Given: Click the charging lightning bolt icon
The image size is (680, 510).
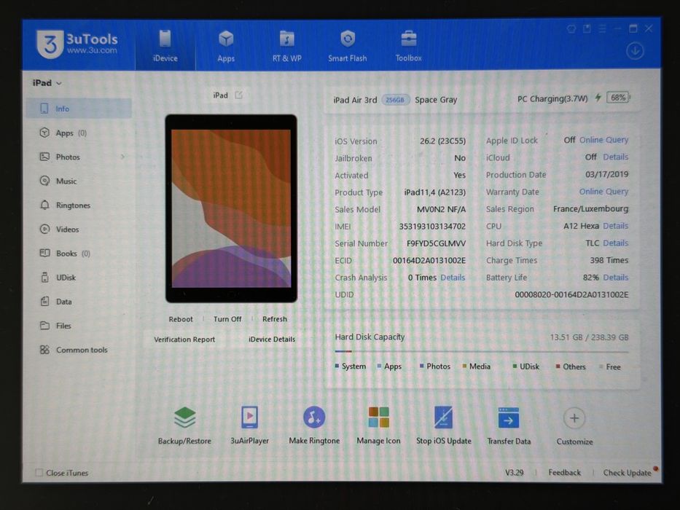Looking at the screenshot, I should pyautogui.click(x=598, y=98).
